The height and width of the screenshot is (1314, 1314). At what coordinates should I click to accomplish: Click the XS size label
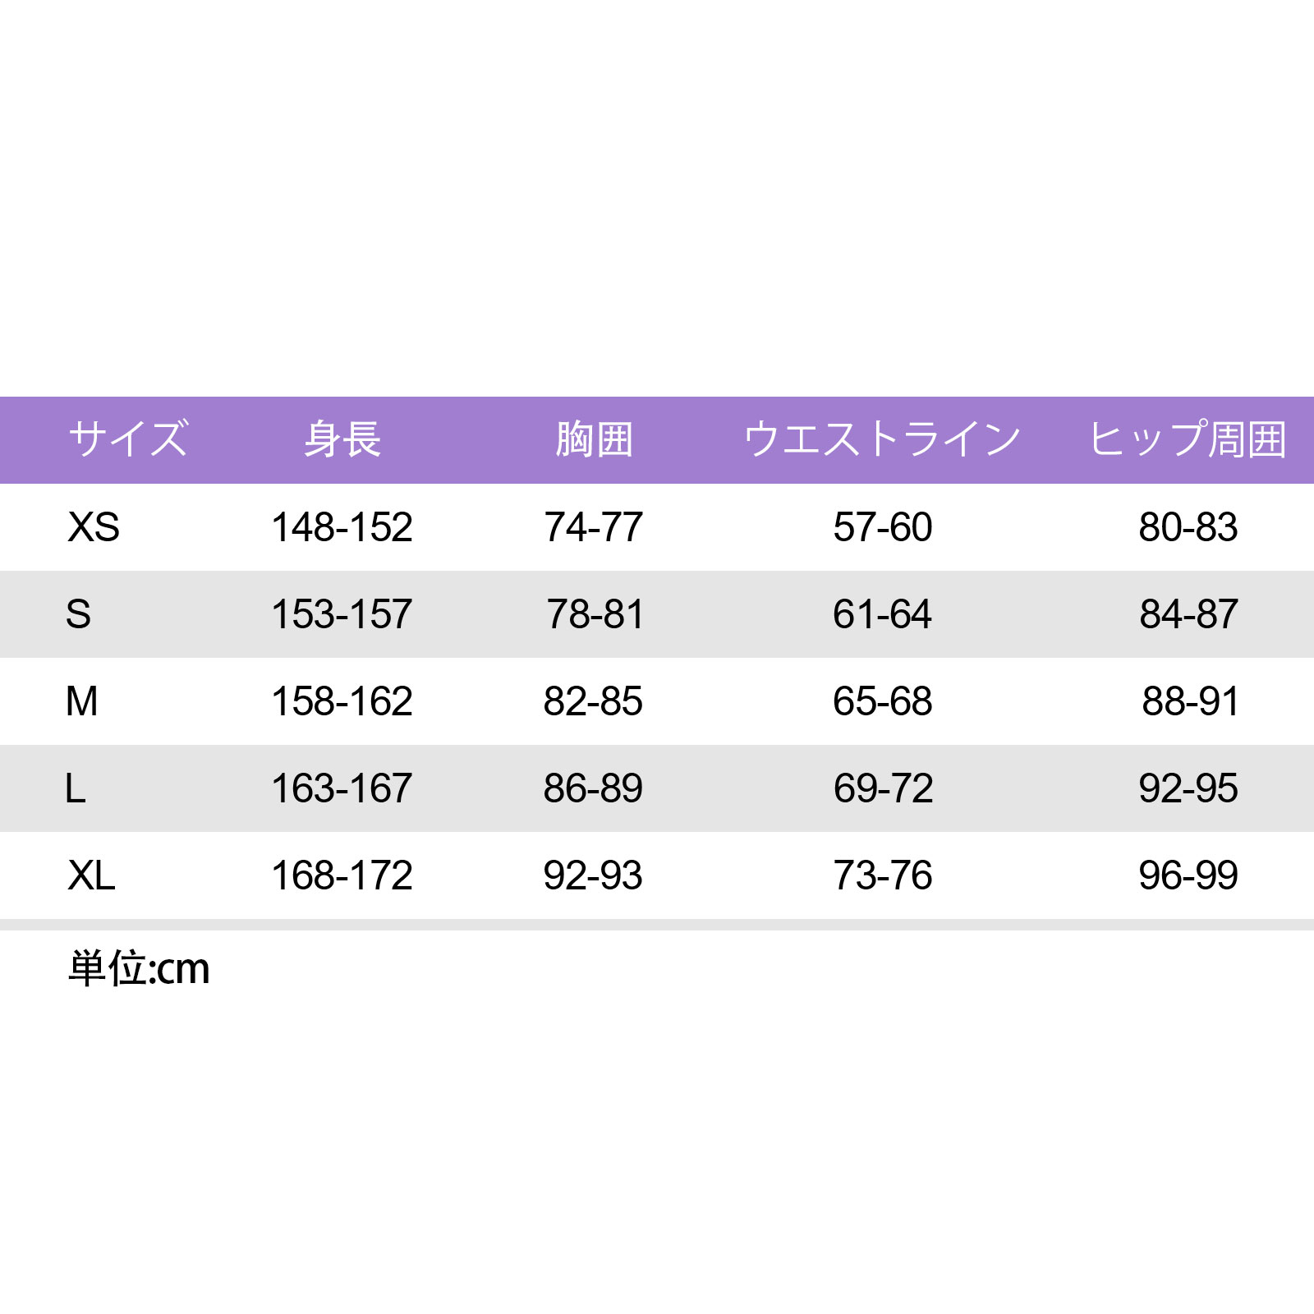94,527
